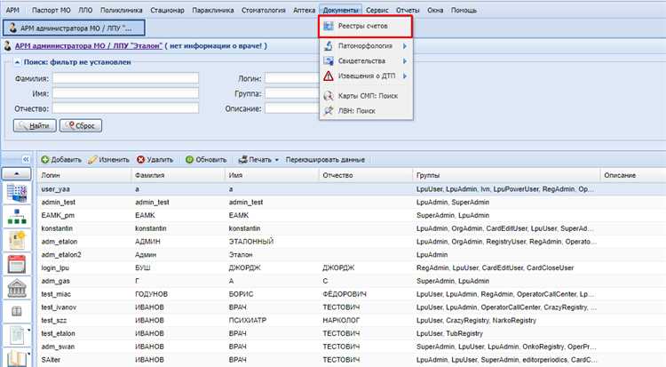Open the bank building sidebar icon
The height and width of the screenshot is (367, 666).
[17, 288]
